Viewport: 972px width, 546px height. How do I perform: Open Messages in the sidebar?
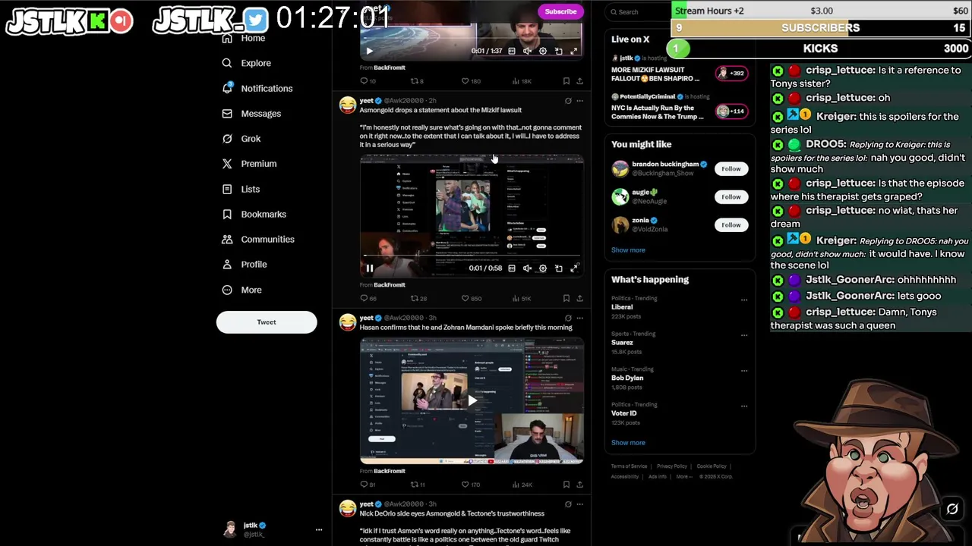tap(251, 114)
